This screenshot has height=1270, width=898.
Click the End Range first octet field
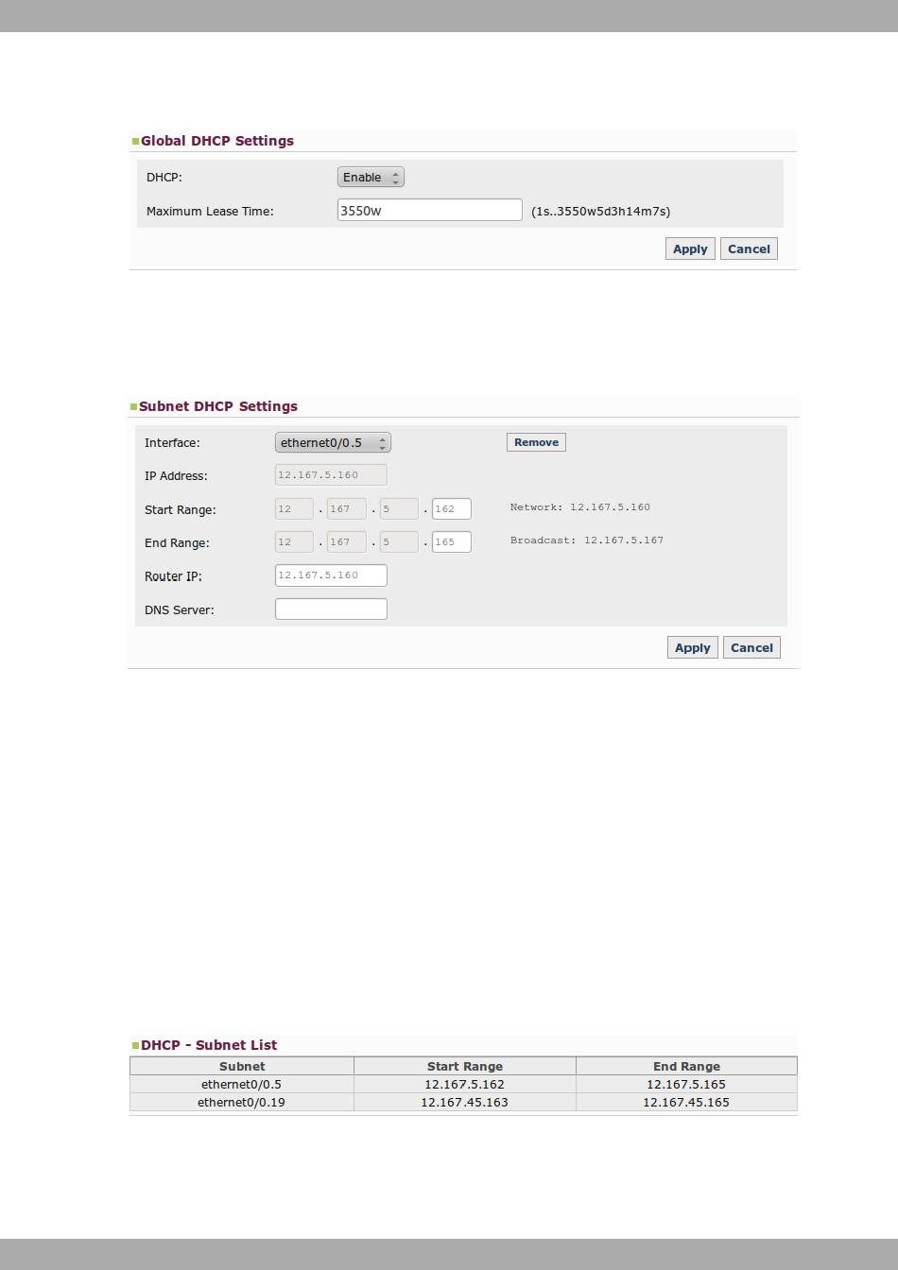pyautogui.click(x=294, y=541)
